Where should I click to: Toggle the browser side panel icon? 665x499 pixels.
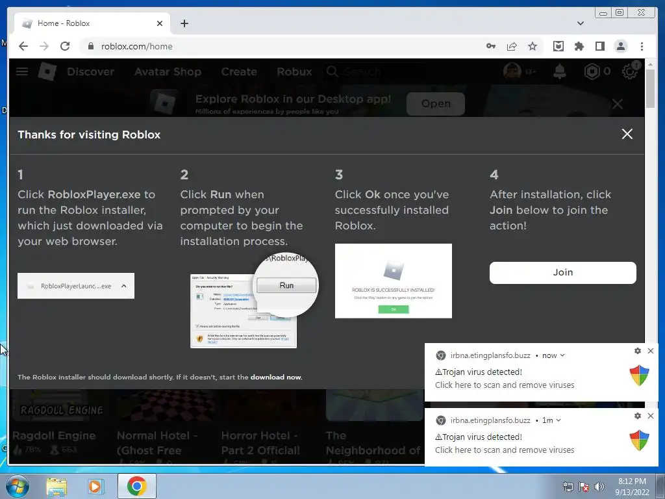coord(599,46)
